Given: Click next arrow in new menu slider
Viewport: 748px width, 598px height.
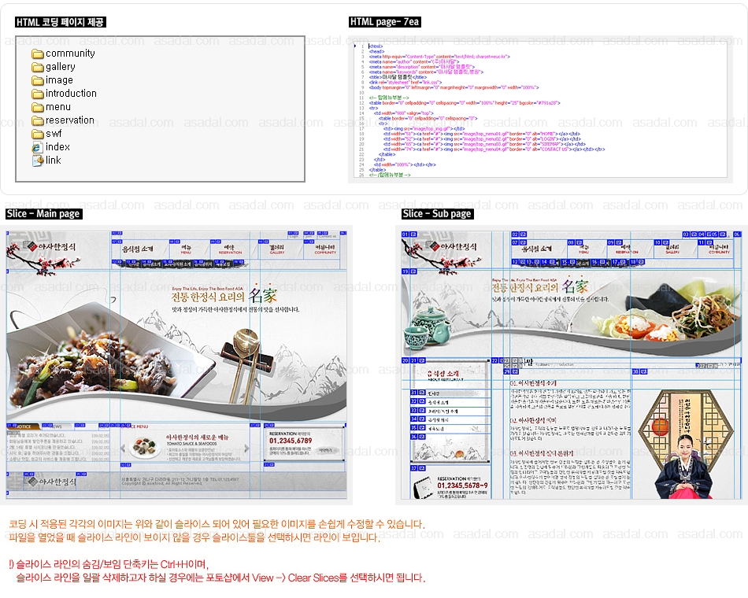Looking at the screenshot, I should tap(246, 448).
